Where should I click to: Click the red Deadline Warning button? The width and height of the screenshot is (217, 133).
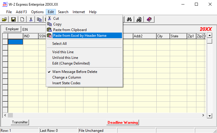pyautogui.click(x=123, y=122)
